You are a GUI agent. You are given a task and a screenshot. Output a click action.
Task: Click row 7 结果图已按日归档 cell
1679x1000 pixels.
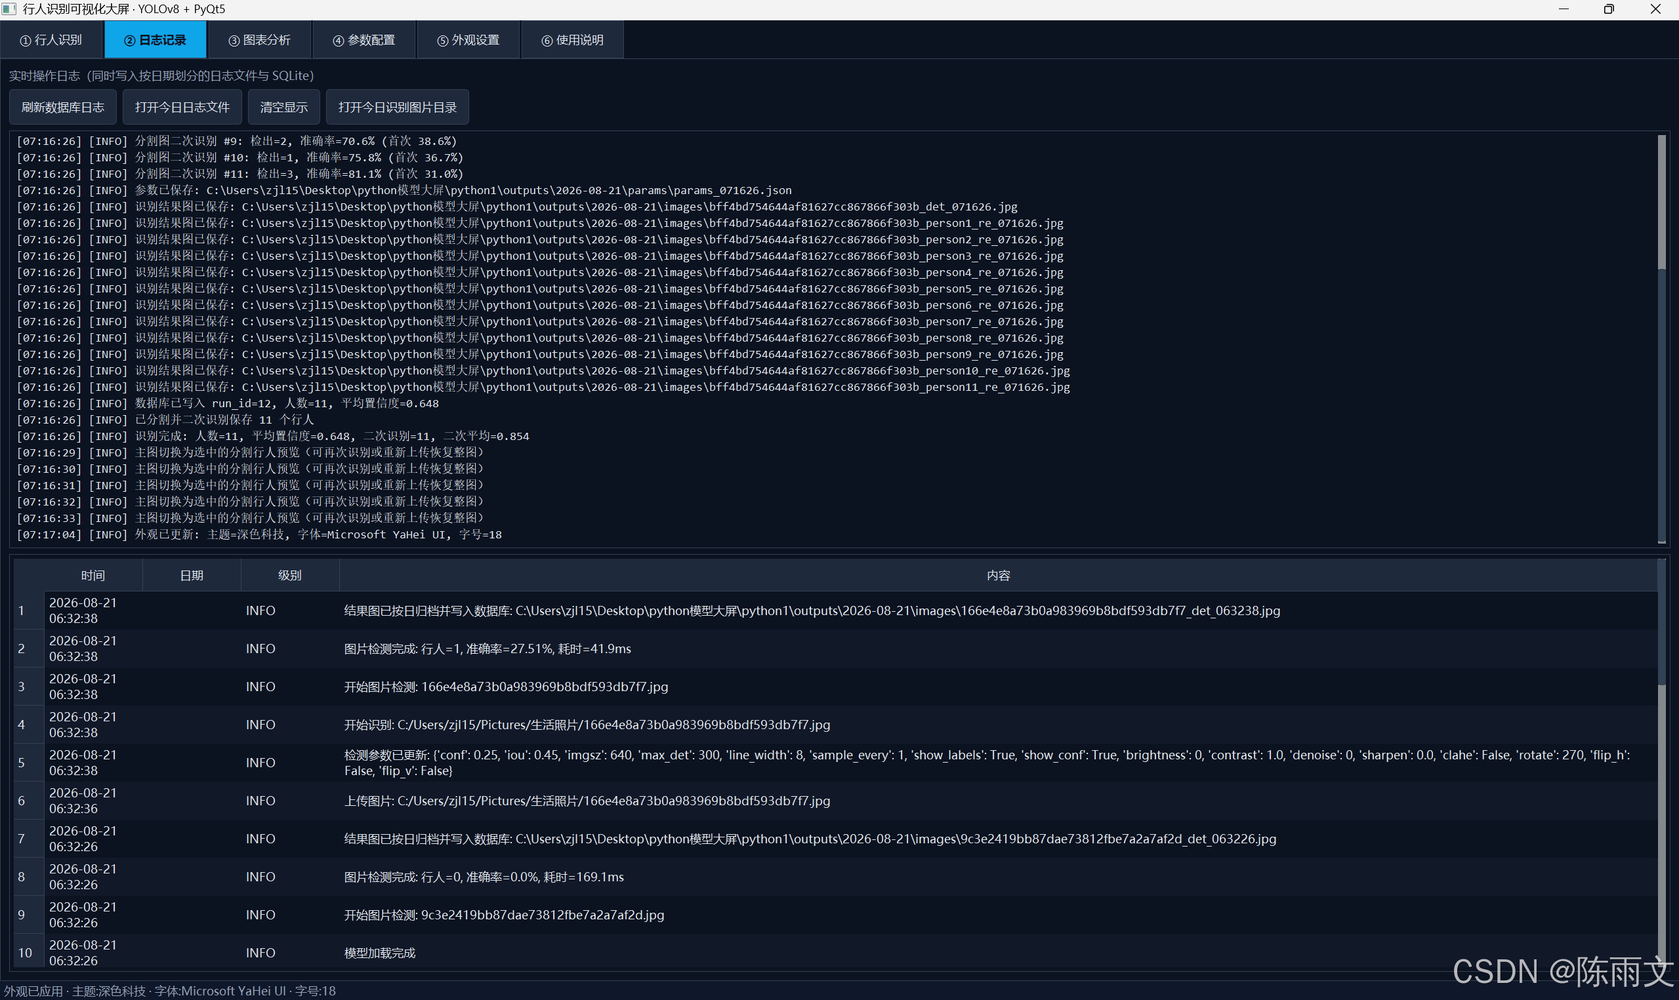click(x=998, y=839)
